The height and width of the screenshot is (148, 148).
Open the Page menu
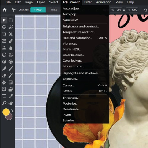click(29, 2)
